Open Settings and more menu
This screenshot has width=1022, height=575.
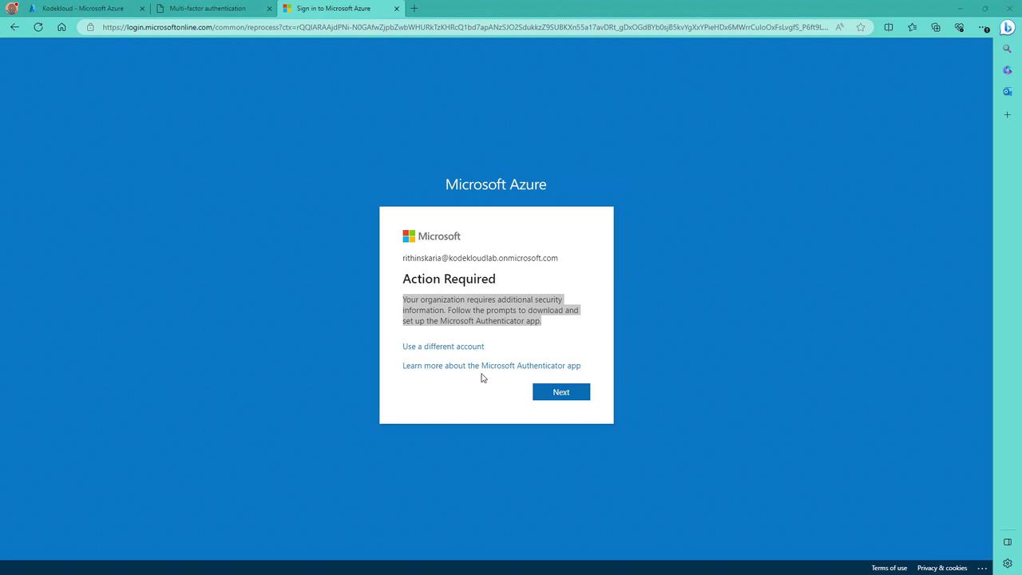click(983, 27)
